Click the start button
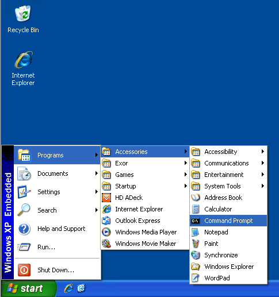 point(29,288)
